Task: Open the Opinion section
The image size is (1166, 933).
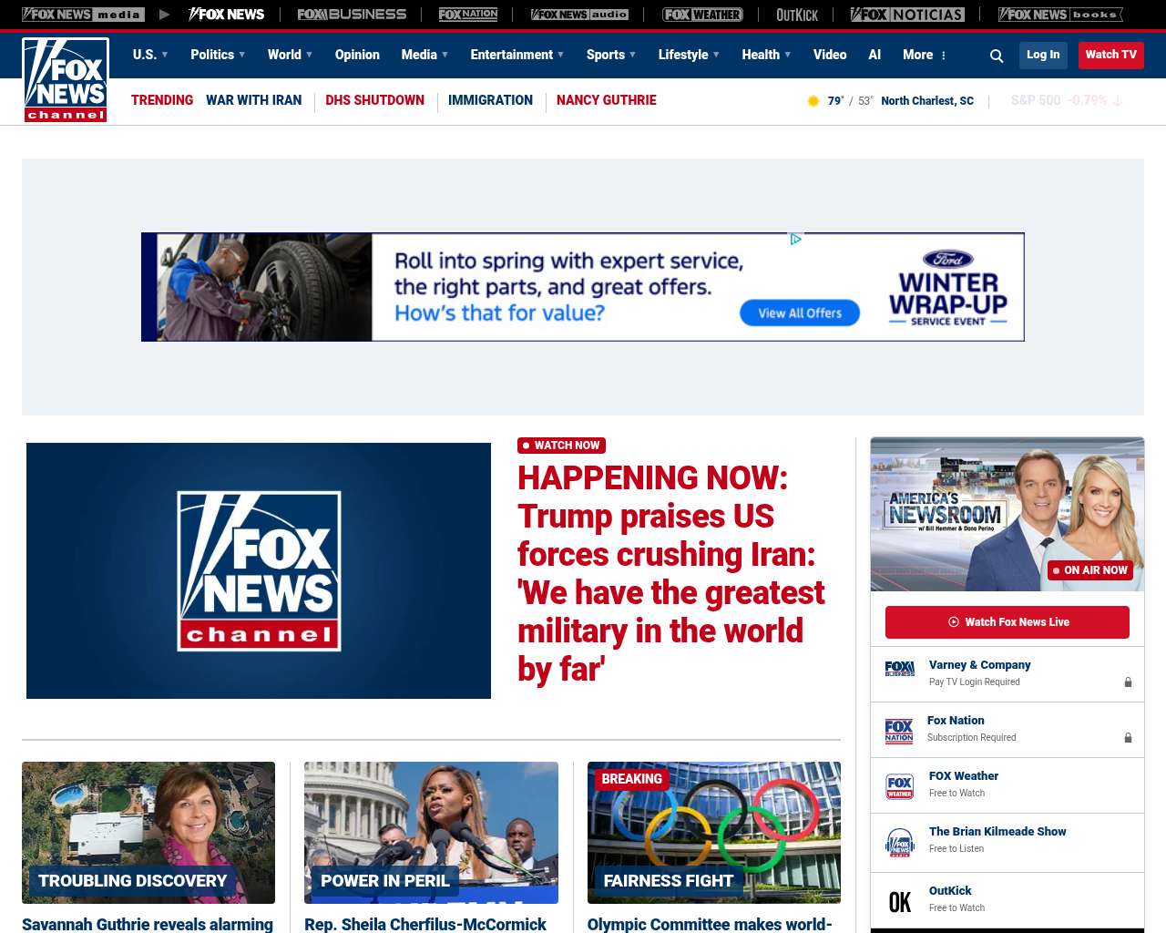Action: 357,55
